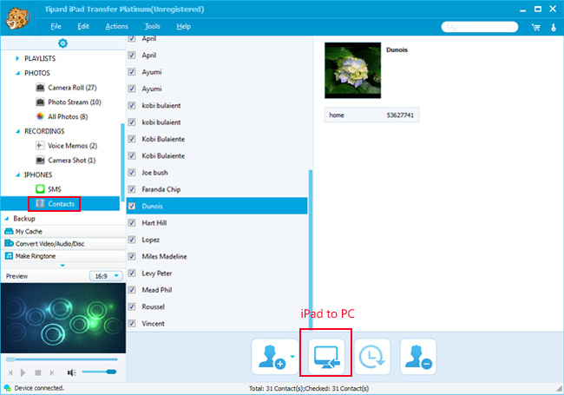The height and width of the screenshot is (395, 564).
Task: Click the sidebar tree vertical scrollbar
Action: coord(122,161)
